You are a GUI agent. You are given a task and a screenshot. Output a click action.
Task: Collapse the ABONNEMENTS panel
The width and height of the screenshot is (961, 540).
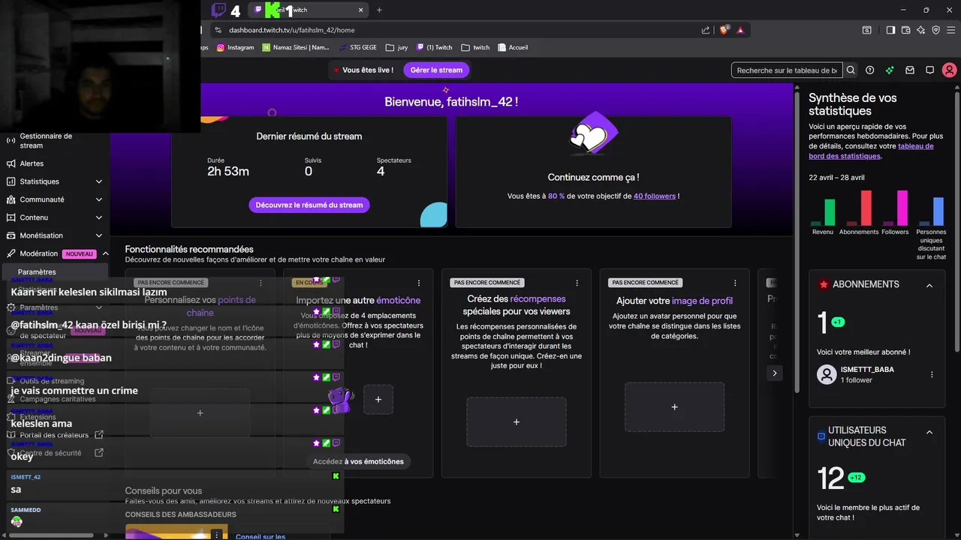(x=929, y=285)
